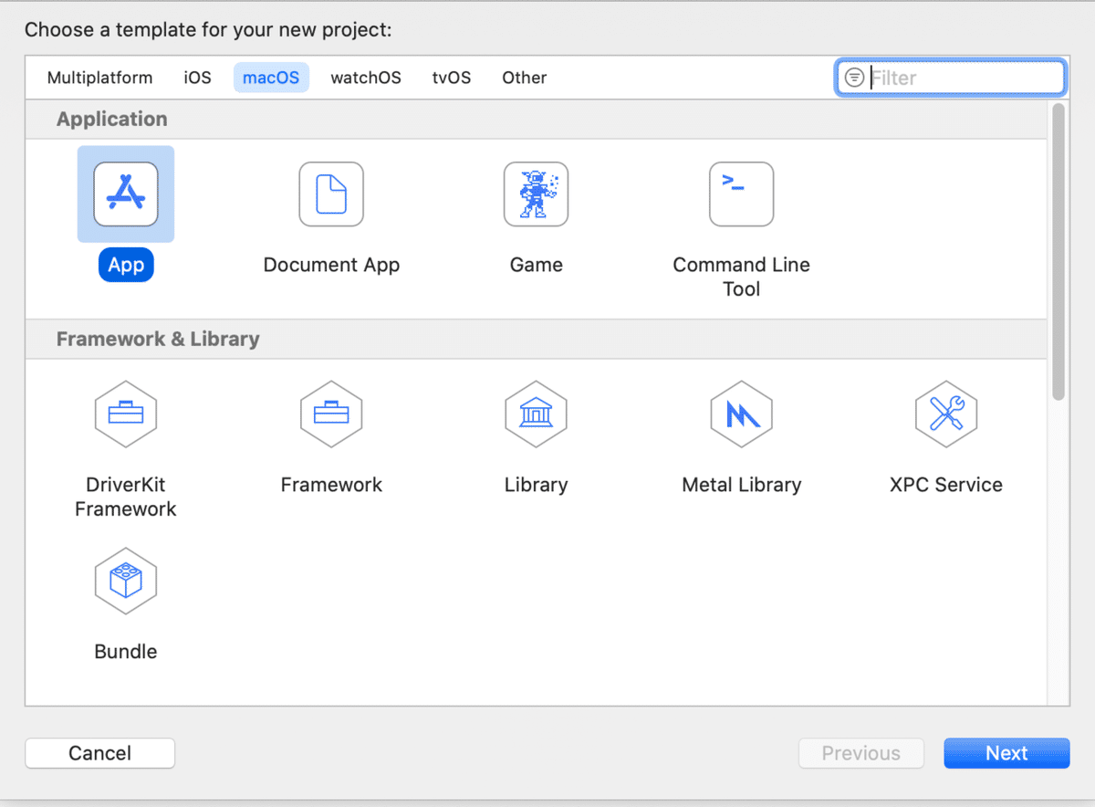Open the Other templates tab
The image size is (1095, 807).
point(525,78)
